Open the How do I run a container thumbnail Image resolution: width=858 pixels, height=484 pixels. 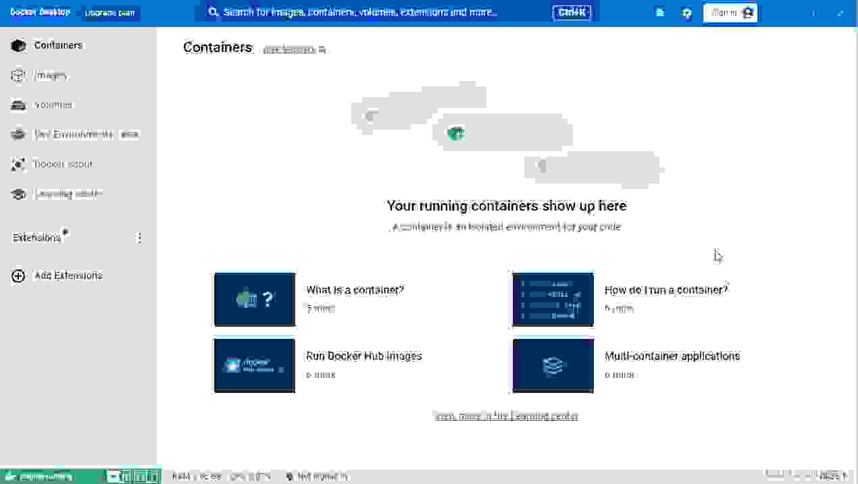click(553, 299)
